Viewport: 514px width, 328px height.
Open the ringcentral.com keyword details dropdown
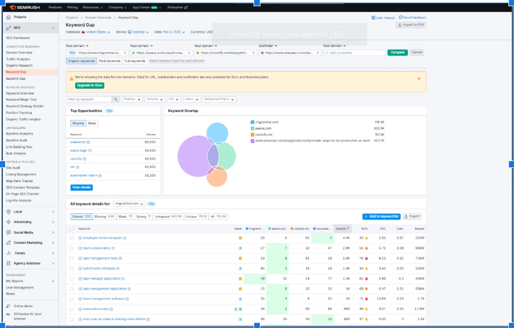coord(129,204)
